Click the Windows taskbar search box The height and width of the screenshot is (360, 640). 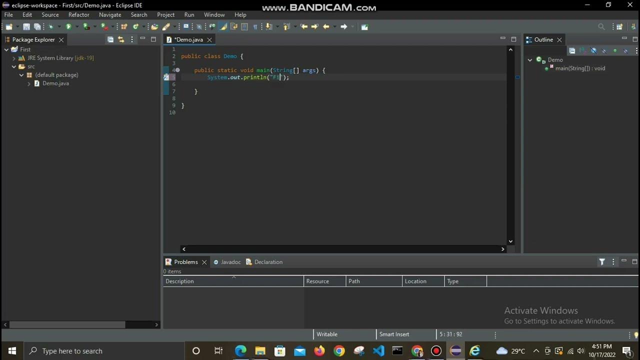click(x=103, y=351)
